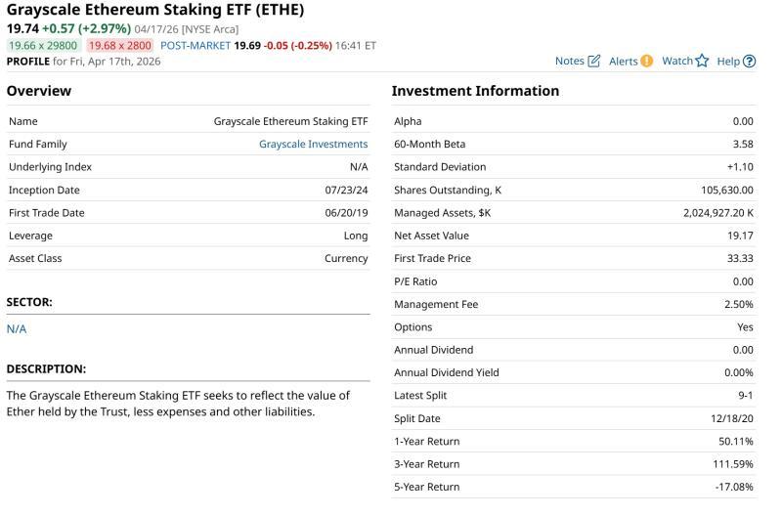
Task: Click the POST-MARKET label
Action: pos(195,45)
